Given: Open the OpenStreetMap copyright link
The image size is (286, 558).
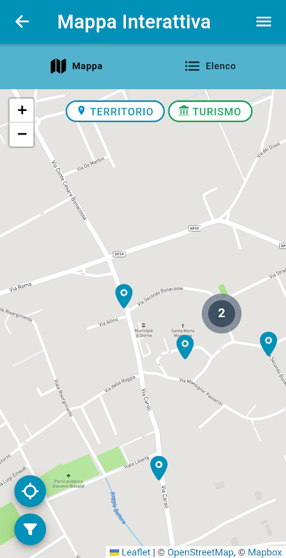Looking at the screenshot, I should pyautogui.click(x=200, y=552).
